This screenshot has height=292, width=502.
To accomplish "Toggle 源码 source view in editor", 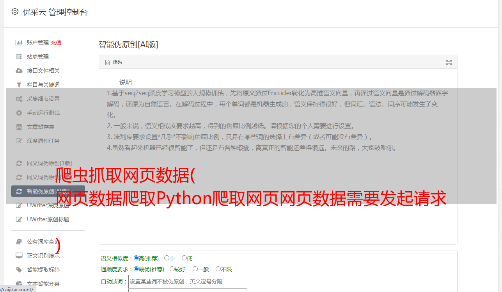I will [114, 62].
